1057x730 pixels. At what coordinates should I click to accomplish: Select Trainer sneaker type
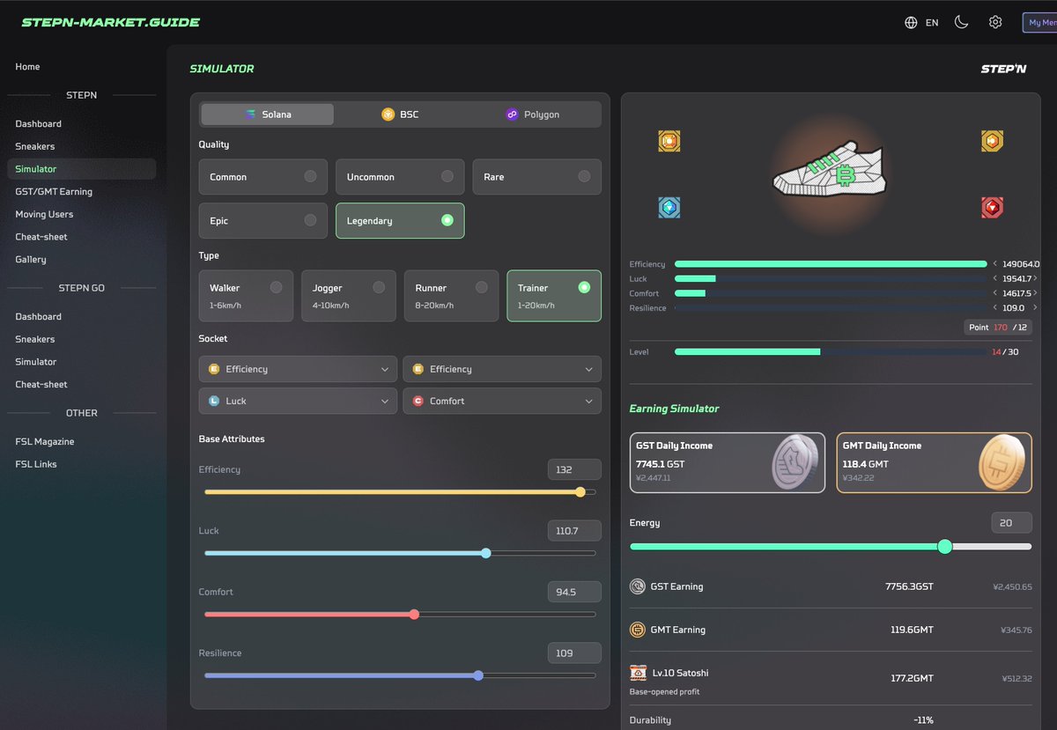pos(554,296)
